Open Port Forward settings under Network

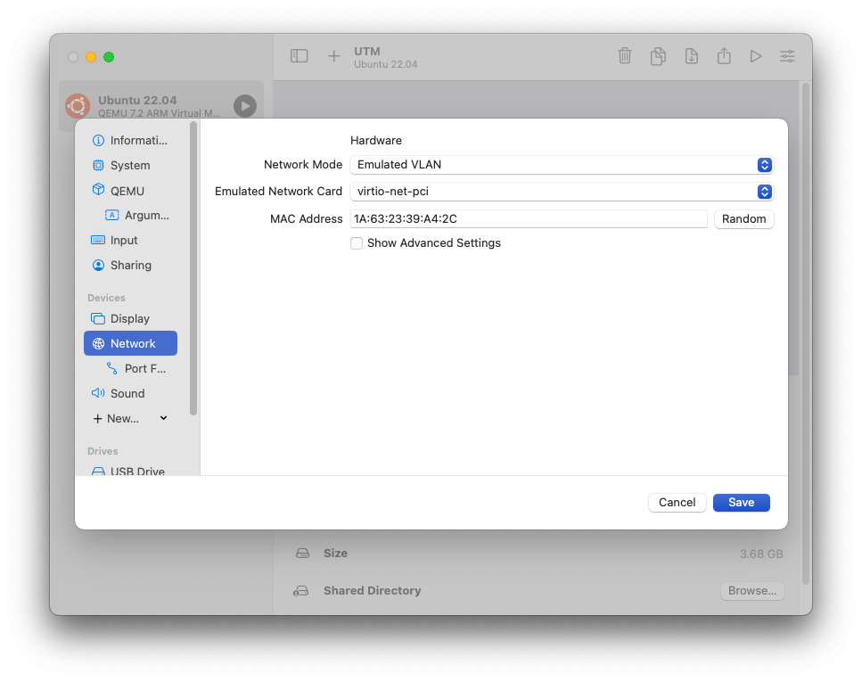pos(144,368)
